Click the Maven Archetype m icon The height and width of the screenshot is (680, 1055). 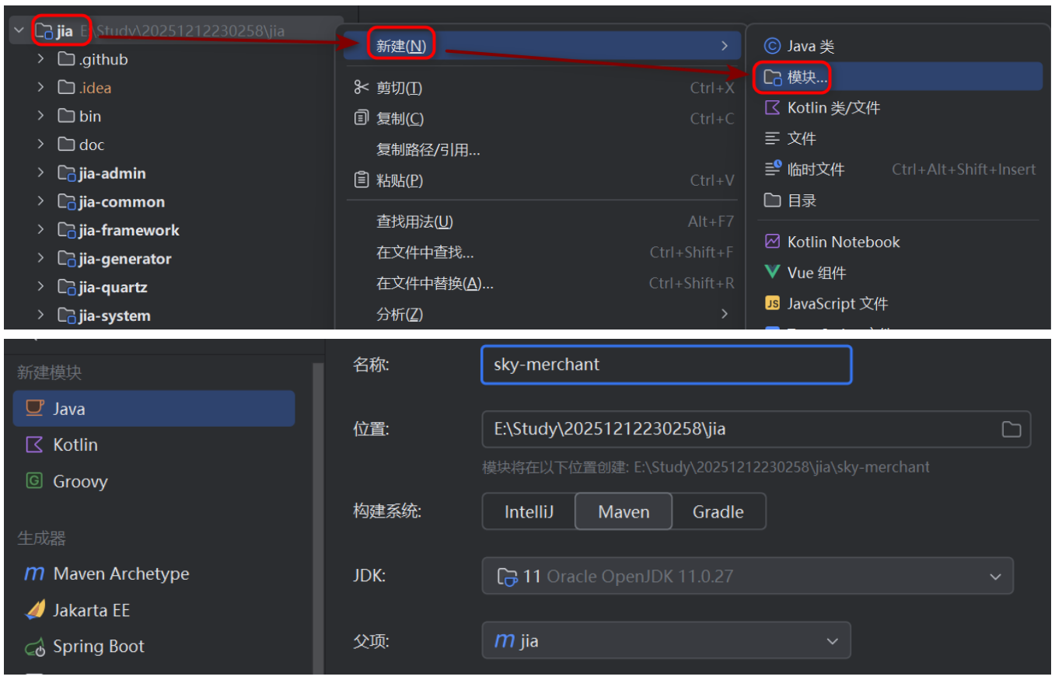coord(34,574)
